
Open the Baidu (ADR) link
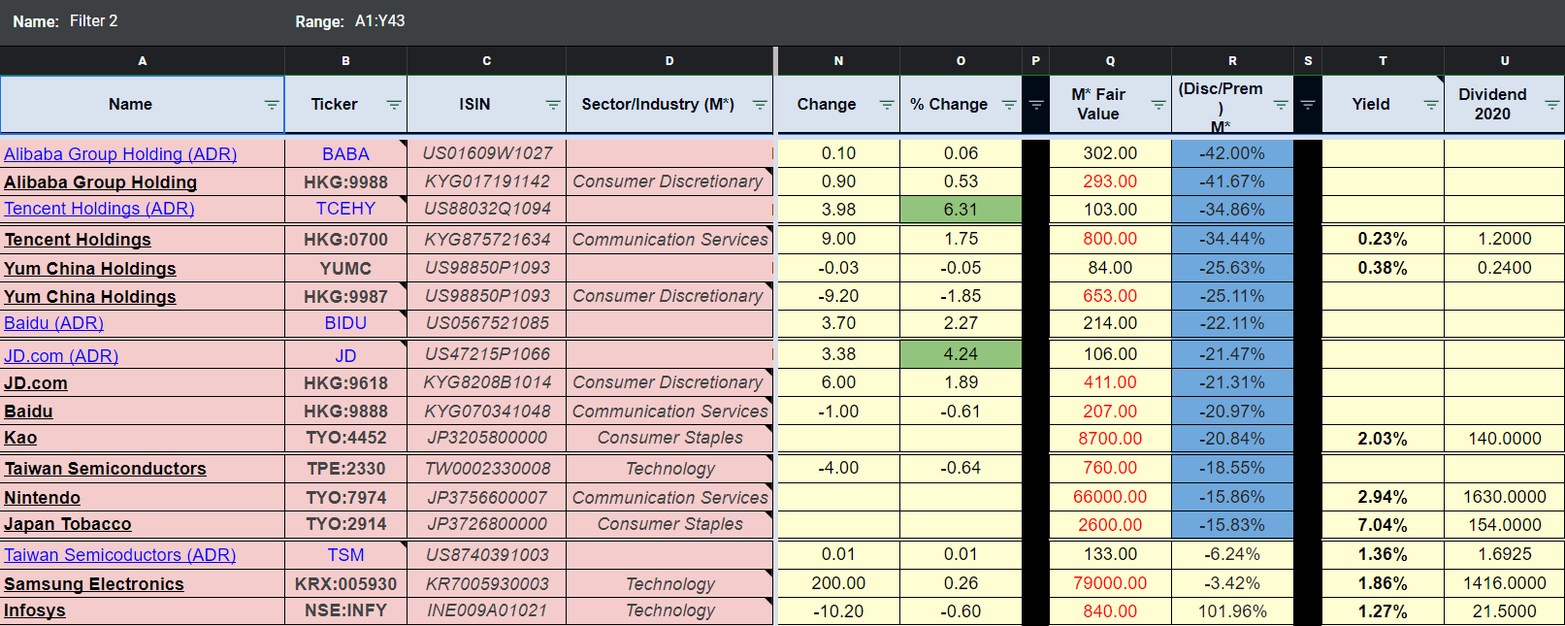pyautogui.click(x=53, y=323)
